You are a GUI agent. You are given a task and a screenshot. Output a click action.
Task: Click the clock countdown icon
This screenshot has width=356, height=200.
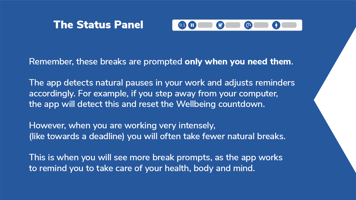pos(248,25)
